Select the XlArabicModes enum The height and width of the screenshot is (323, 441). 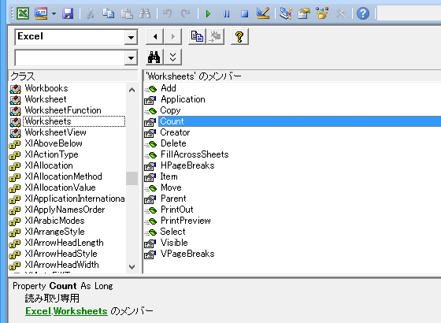coord(54,221)
